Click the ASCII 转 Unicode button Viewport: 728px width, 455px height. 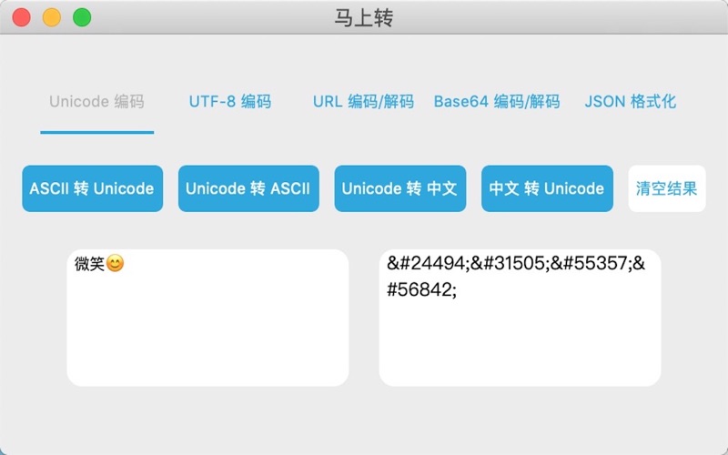93,188
